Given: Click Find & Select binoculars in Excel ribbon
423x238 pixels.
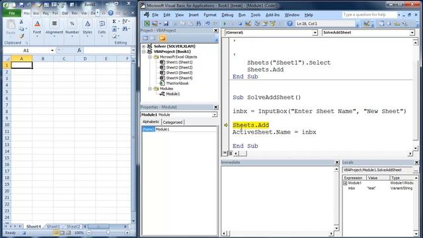Looking at the screenshot, I should (126, 28).
